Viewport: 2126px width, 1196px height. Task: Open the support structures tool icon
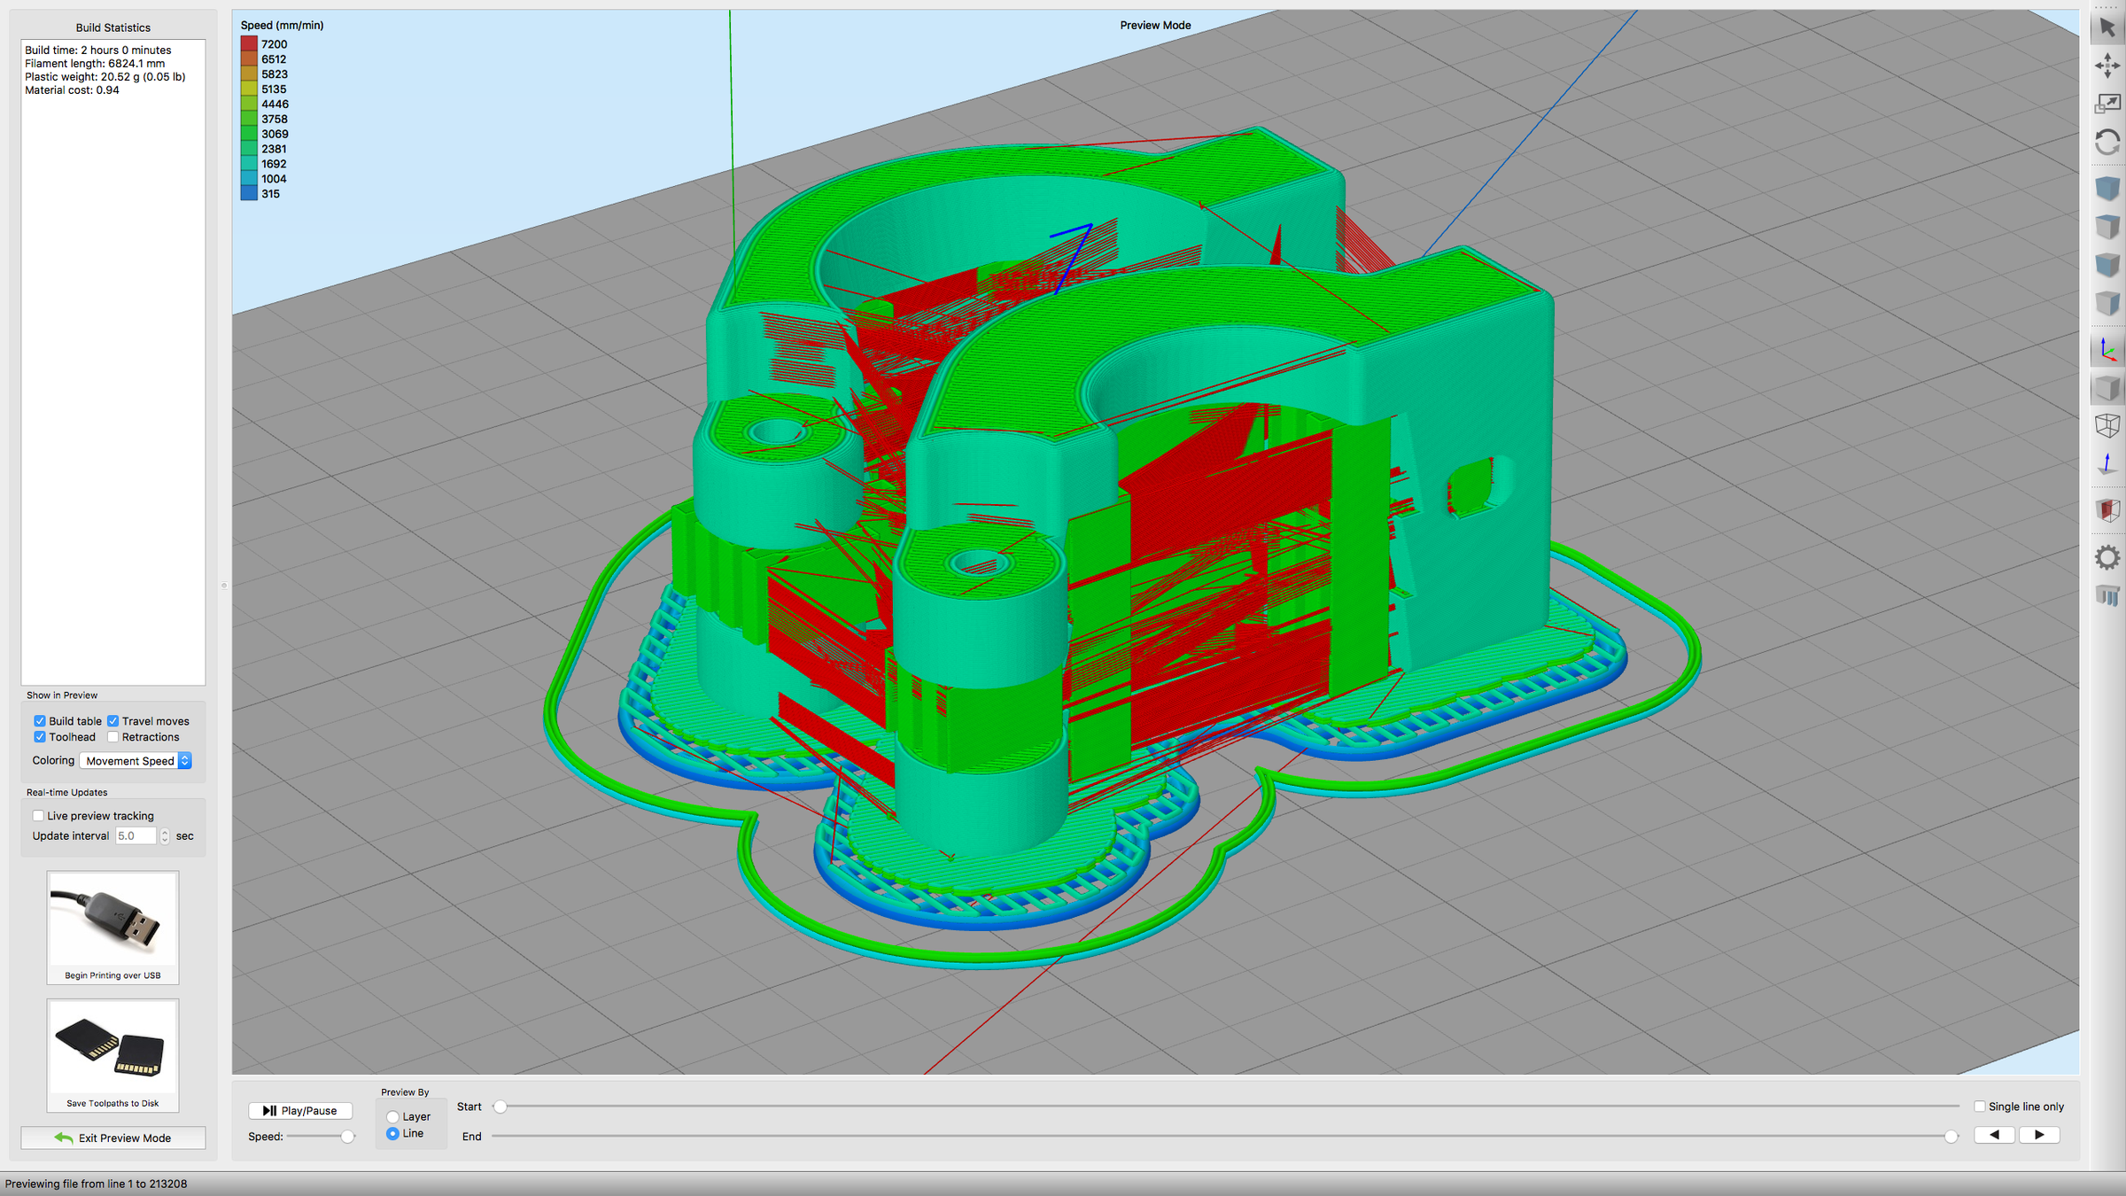2107,595
